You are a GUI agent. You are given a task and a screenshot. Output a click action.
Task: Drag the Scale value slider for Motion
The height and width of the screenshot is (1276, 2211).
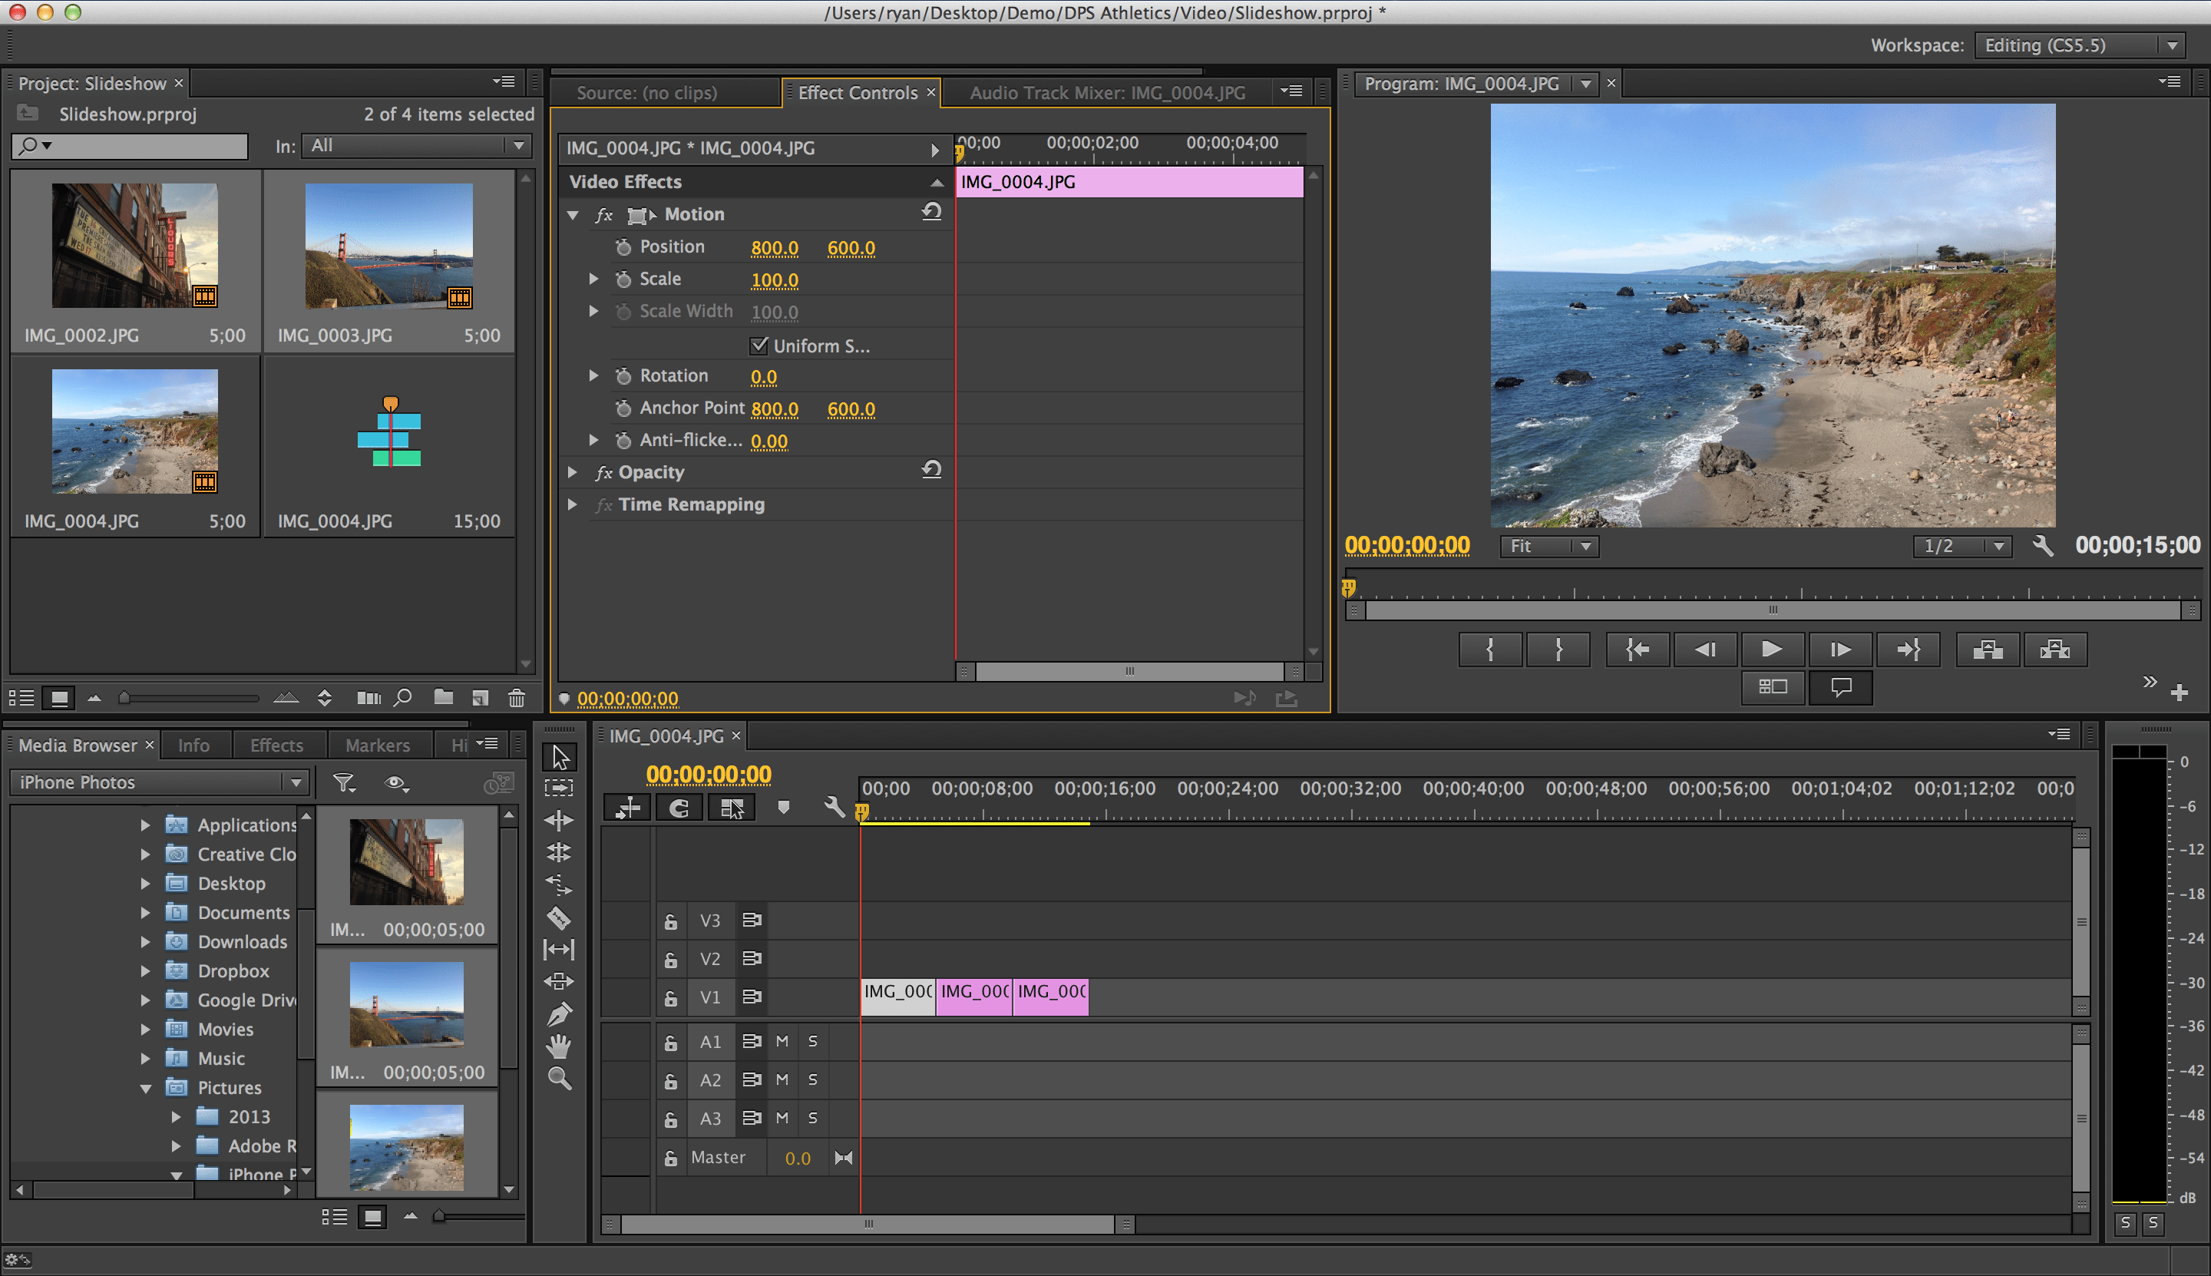pyautogui.click(x=775, y=279)
